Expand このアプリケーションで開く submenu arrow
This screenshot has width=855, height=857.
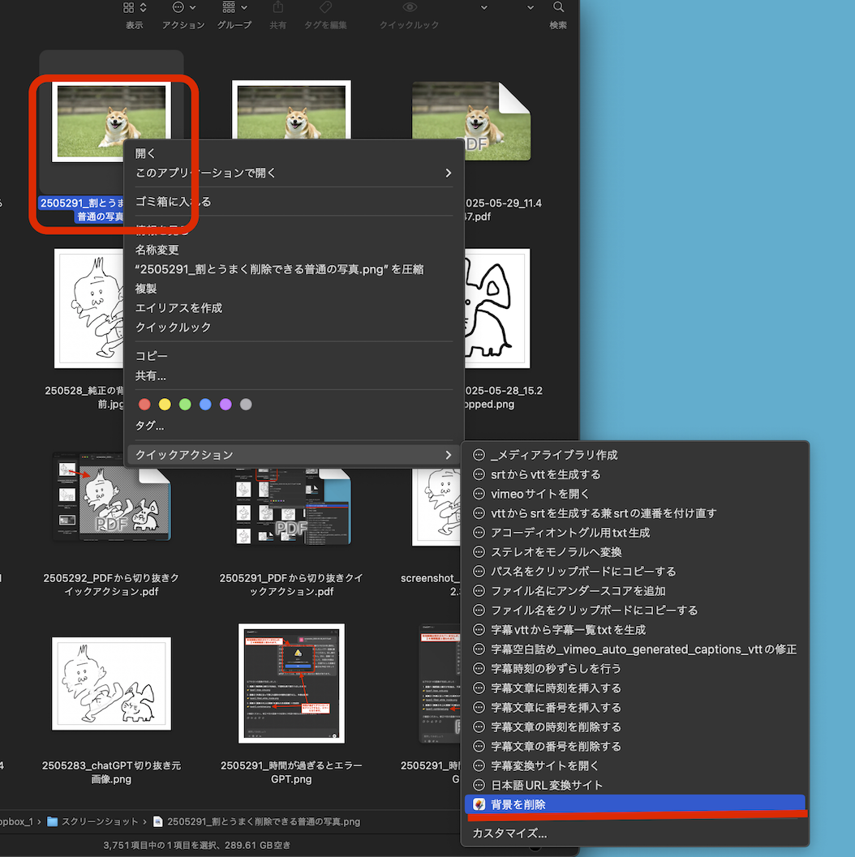pos(448,173)
